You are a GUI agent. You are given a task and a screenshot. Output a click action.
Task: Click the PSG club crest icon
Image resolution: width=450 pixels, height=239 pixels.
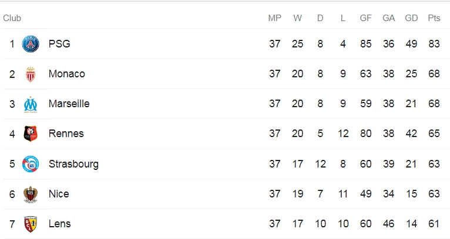[31, 44]
